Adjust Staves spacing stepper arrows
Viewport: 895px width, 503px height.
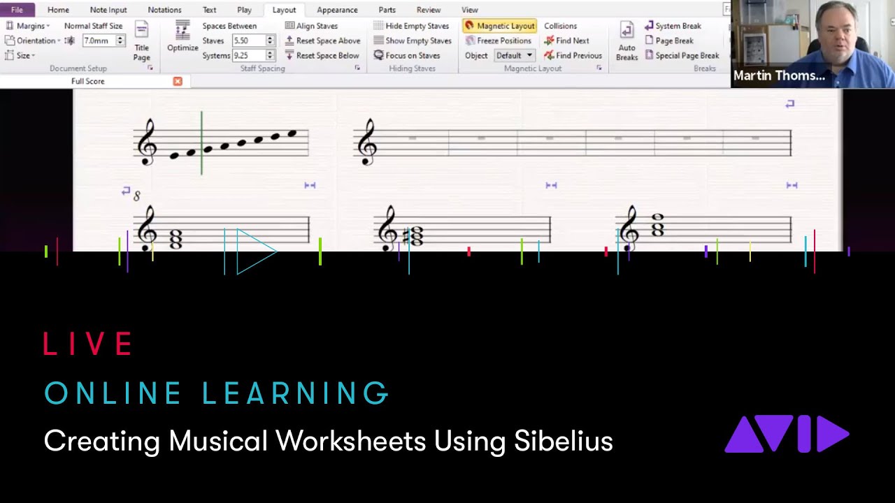270,41
